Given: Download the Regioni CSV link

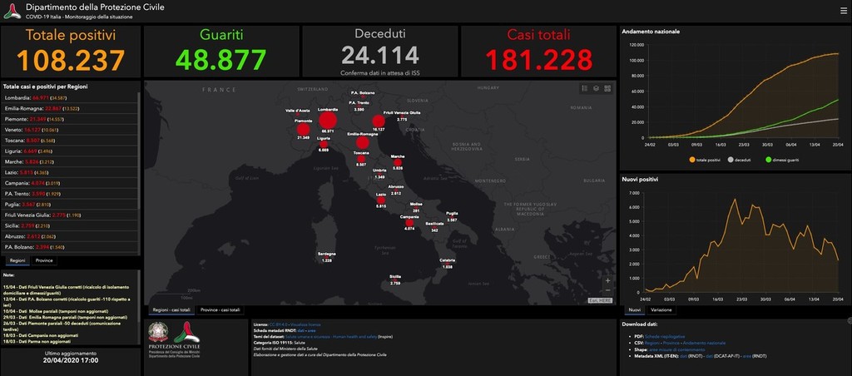Looking at the screenshot, I should point(652,343).
